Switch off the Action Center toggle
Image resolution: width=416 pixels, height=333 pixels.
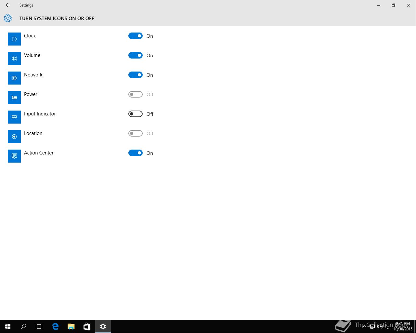[136, 153]
